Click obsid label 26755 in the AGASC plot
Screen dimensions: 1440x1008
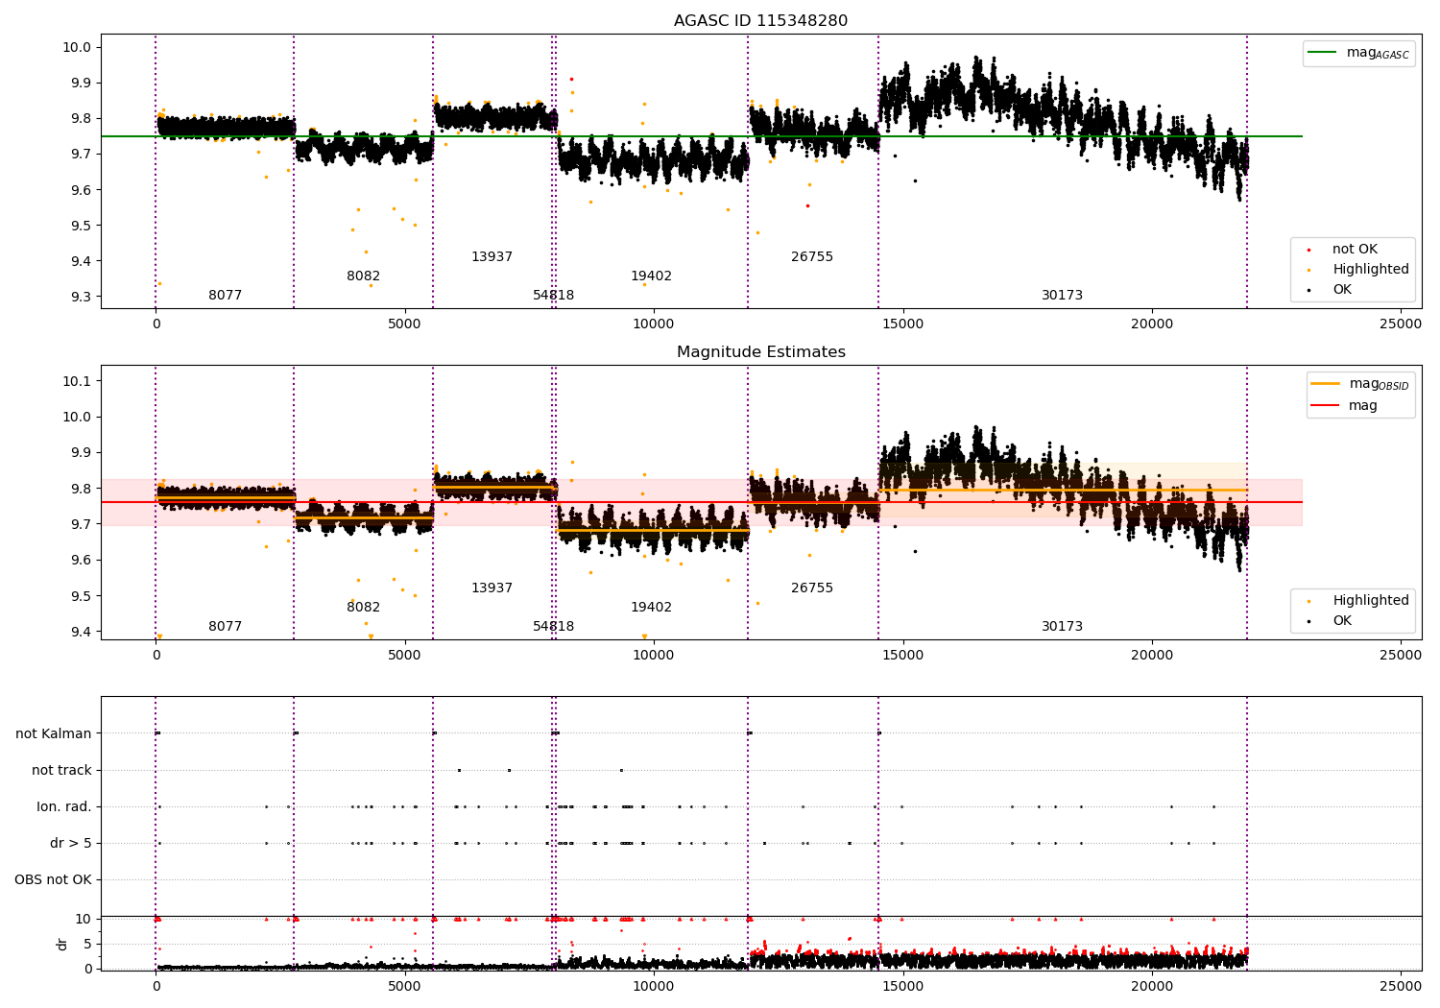(812, 257)
